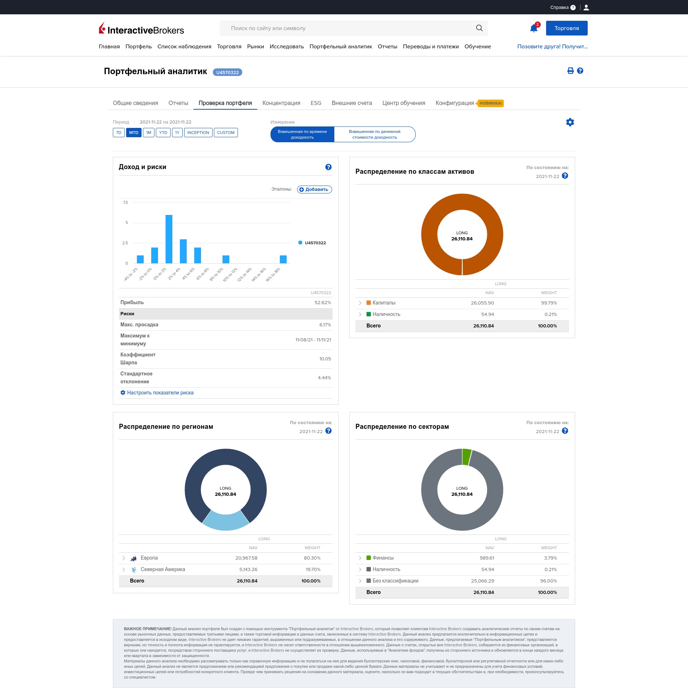Select time-weighted return (Взвешенная по времени)
The width and height of the screenshot is (688, 695).
coord(302,134)
